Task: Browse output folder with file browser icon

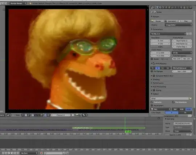Action: click(x=191, y=99)
